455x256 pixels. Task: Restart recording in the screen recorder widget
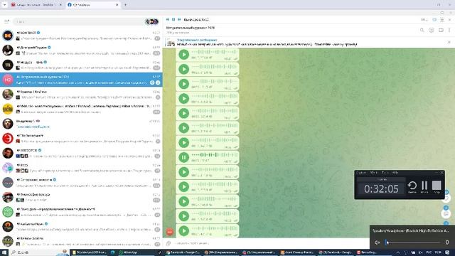[412, 186]
